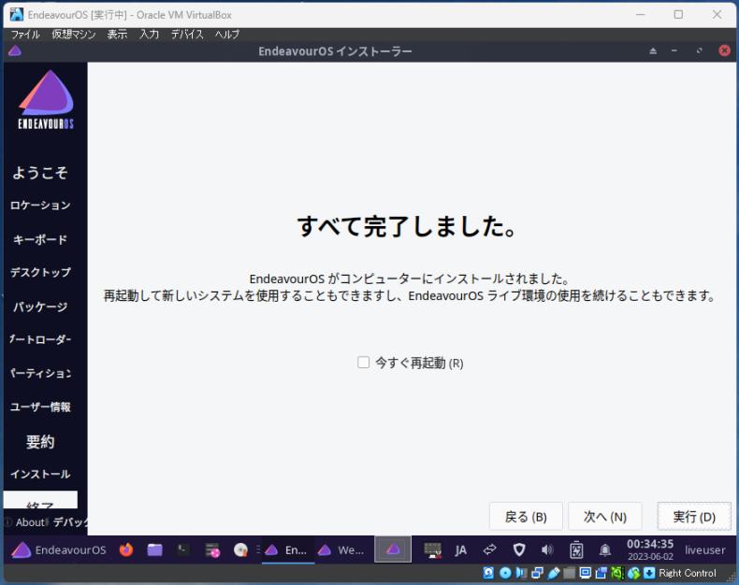Open the network connection tray icon

coord(489,549)
